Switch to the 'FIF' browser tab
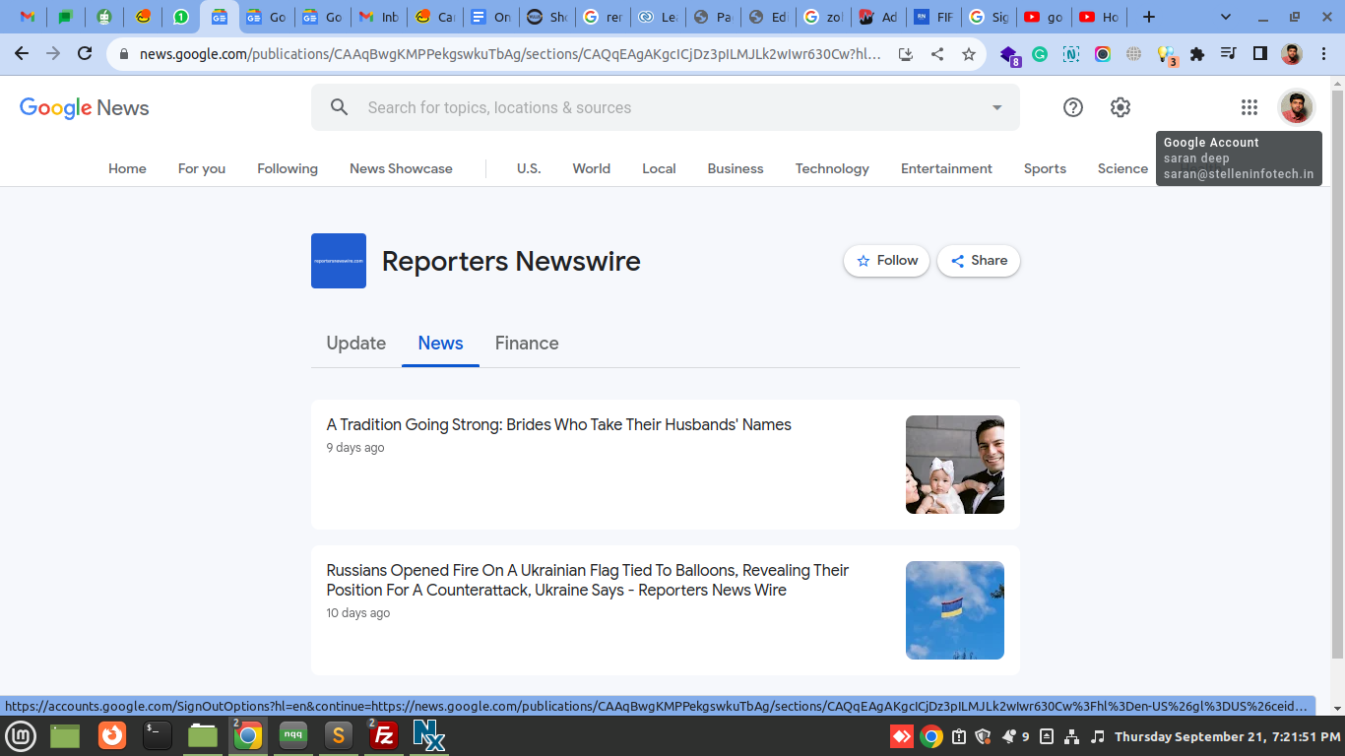The image size is (1345, 756). (x=931, y=17)
